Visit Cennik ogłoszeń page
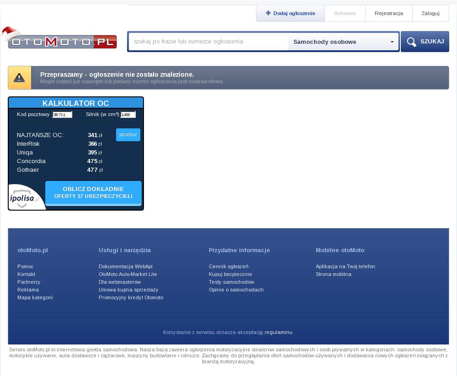Viewport: 457px width, 376px height. [228, 266]
